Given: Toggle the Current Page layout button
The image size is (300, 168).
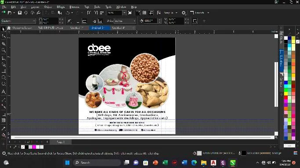Looking at the screenshot, I should tap(100, 21).
